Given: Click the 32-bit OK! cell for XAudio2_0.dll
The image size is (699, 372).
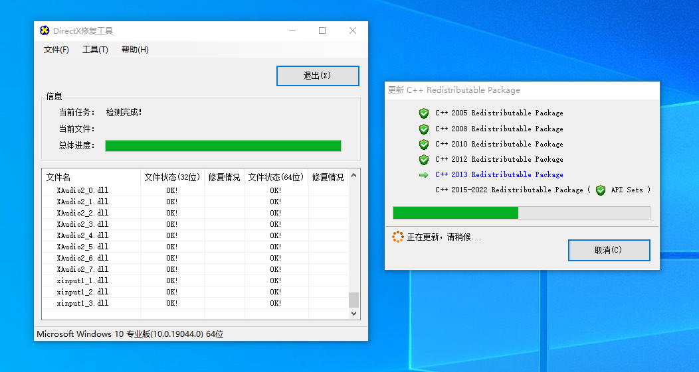Looking at the screenshot, I should [x=172, y=190].
